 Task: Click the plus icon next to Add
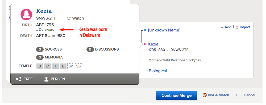pos(222,27)
